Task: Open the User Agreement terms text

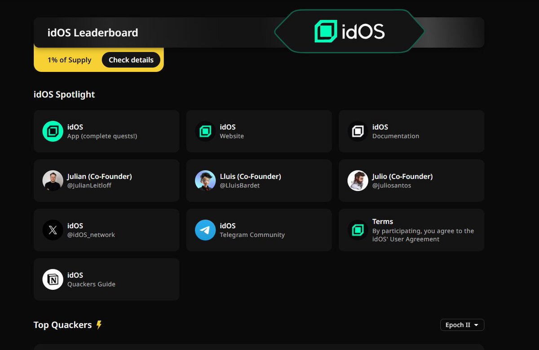Action: pos(423,235)
